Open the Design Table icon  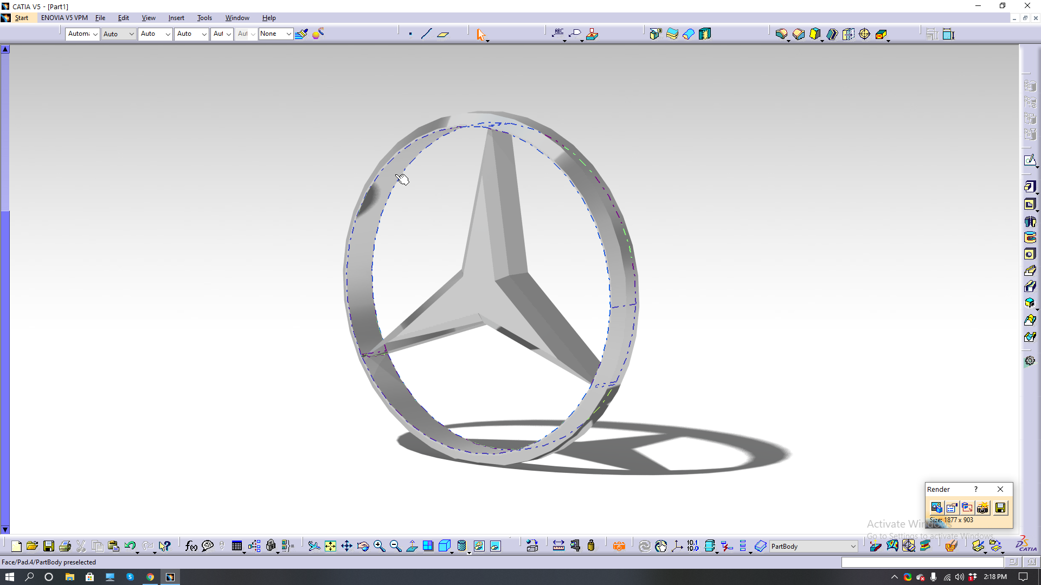pyautogui.click(x=237, y=546)
